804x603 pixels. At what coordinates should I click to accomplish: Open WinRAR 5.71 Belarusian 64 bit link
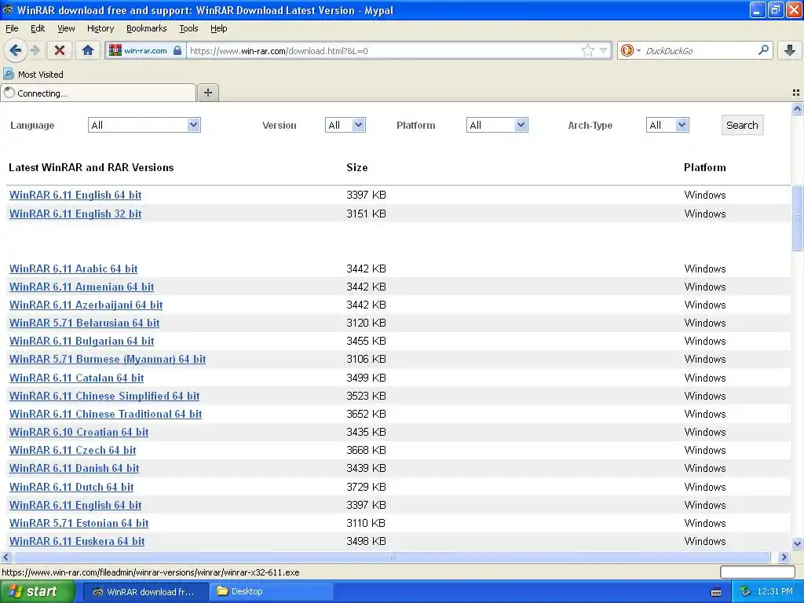tap(84, 323)
